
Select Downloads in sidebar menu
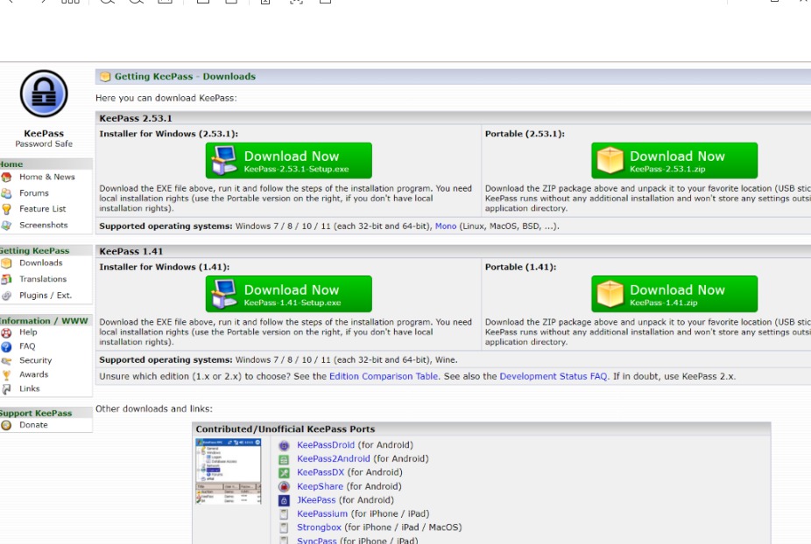[x=41, y=262]
